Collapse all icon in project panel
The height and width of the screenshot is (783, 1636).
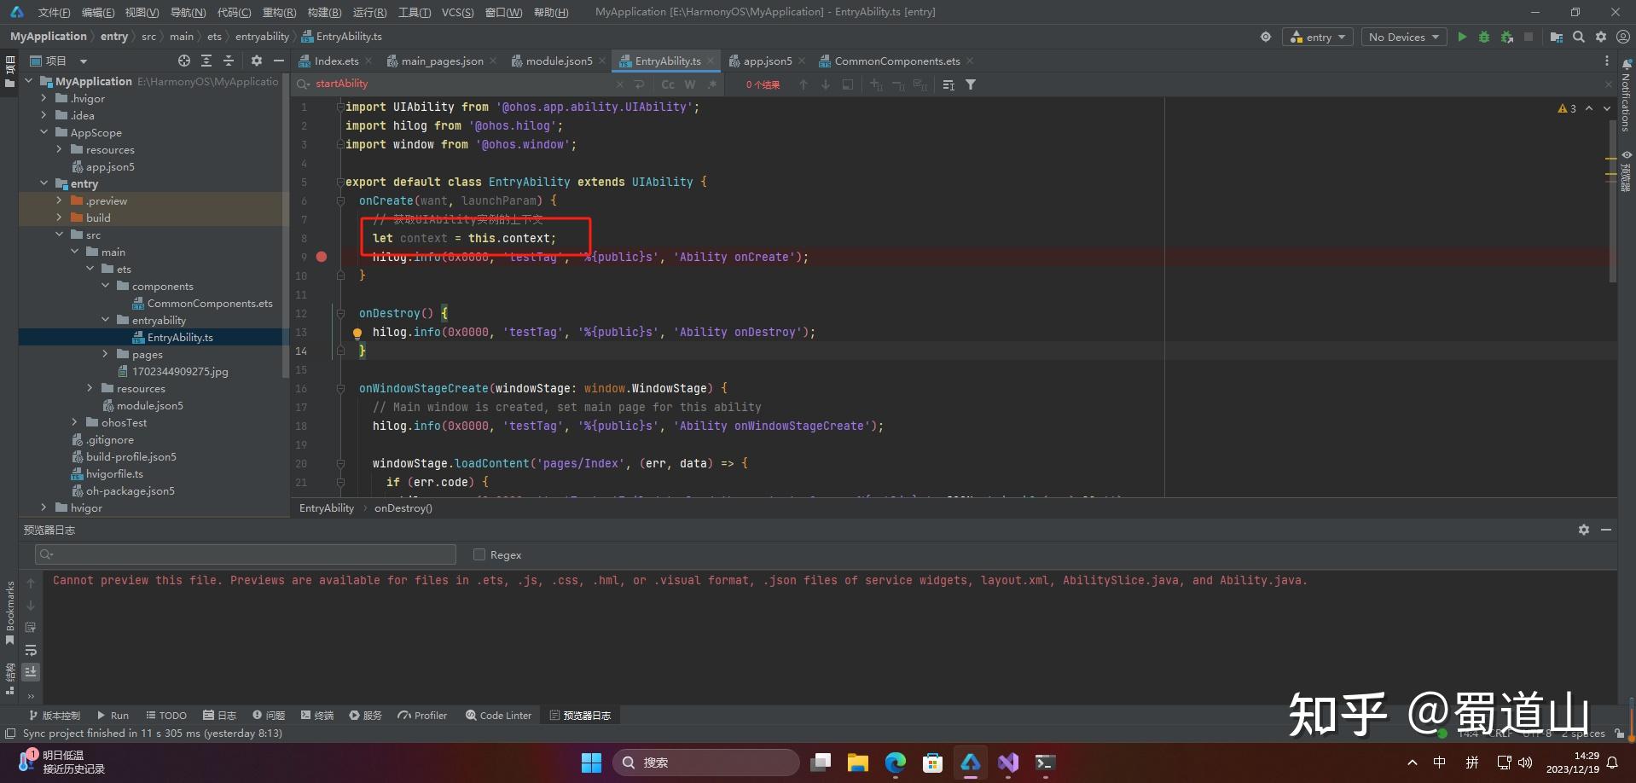(x=229, y=61)
